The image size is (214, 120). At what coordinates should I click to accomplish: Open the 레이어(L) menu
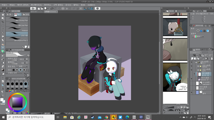point(48,5)
